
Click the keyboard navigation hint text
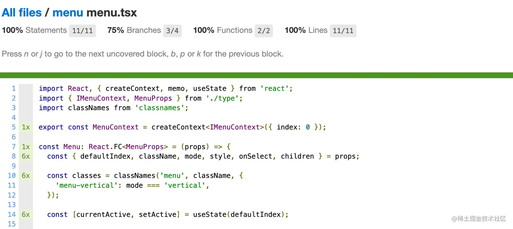pyautogui.click(x=142, y=54)
